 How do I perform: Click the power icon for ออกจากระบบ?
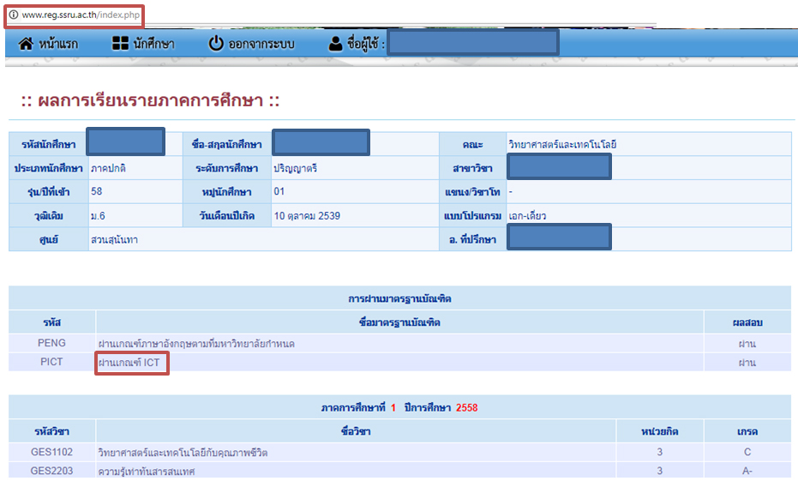click(216, 44)
